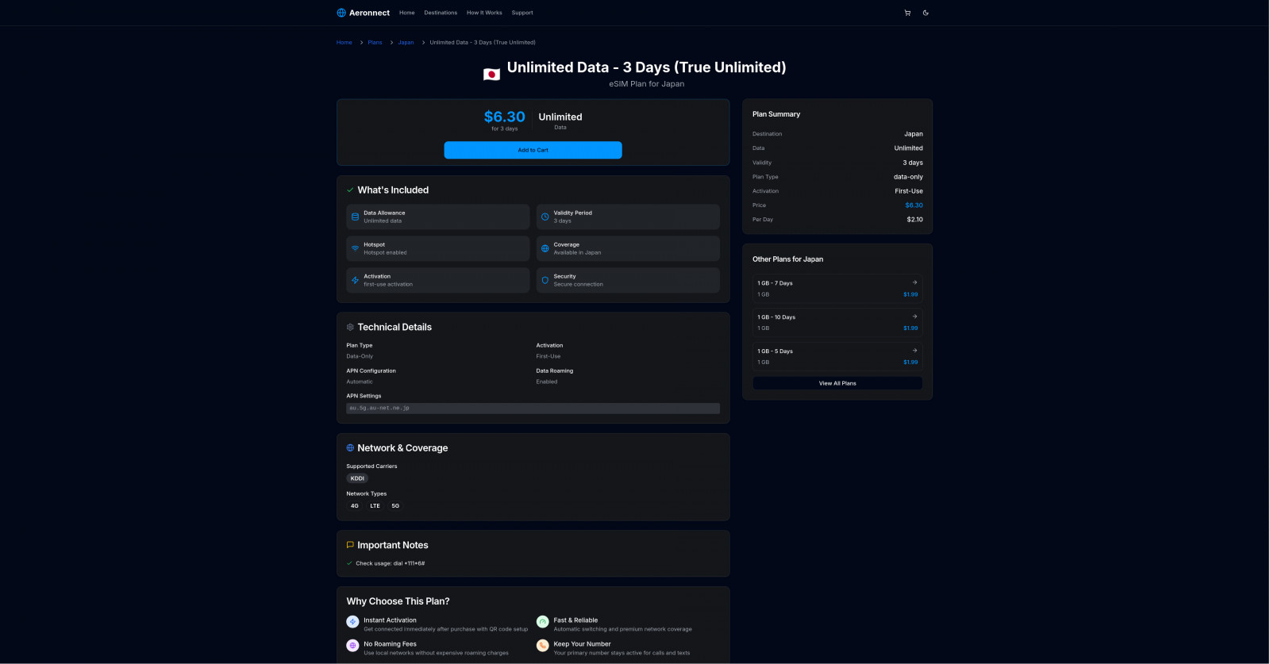Click the Aeronnect globe logo icon
This screenshot has height=664, width=1270.
(341, 13)
